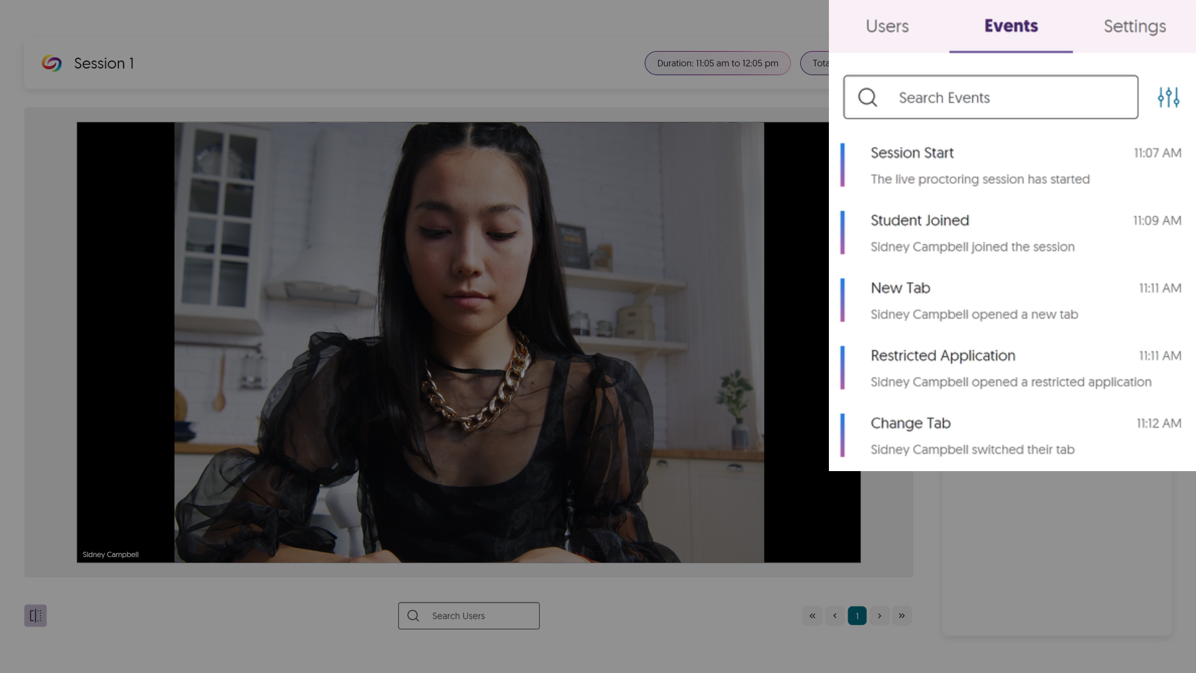Viewport: 1196px width, 673px height.
Task: Go to the next page
Action: (879, 616)
